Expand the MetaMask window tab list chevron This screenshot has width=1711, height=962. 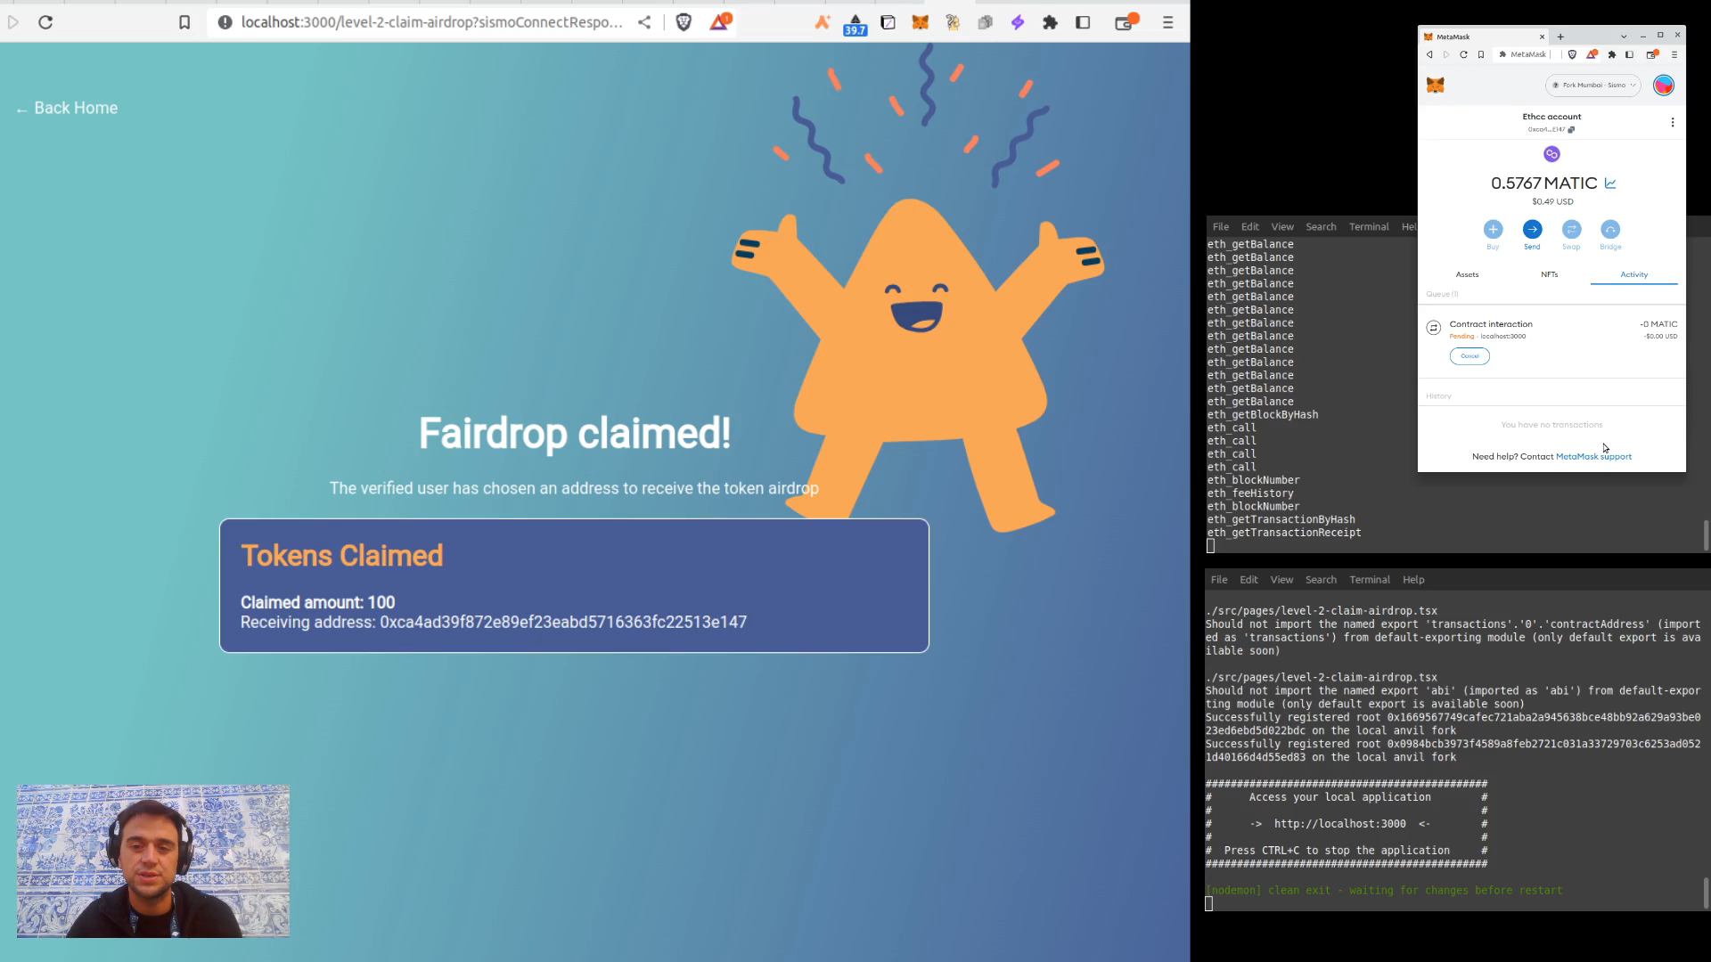[x=1623, y=37]
